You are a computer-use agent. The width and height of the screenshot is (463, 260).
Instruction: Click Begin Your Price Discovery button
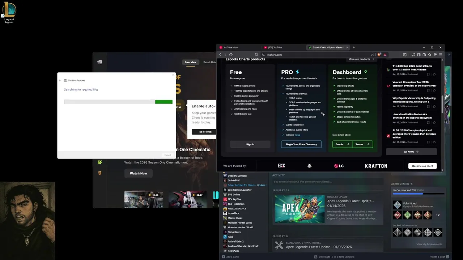pyautogui.click(x=301, y=144)
